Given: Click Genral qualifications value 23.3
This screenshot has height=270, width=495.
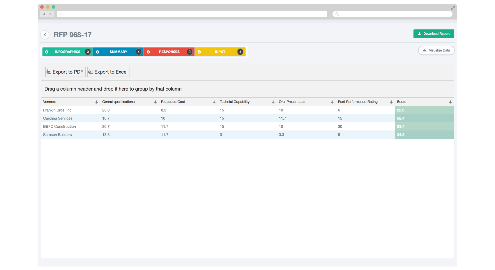Looking at the screenshot, I should coord(106,110).
